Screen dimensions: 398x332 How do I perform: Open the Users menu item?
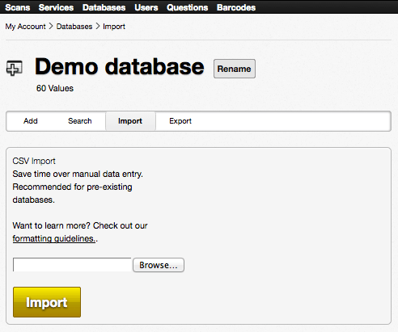146,7
